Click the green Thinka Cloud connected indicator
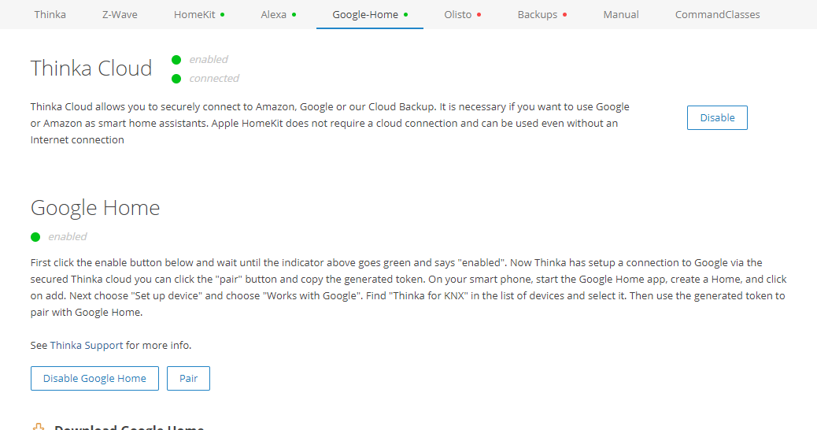 point(176,78)
